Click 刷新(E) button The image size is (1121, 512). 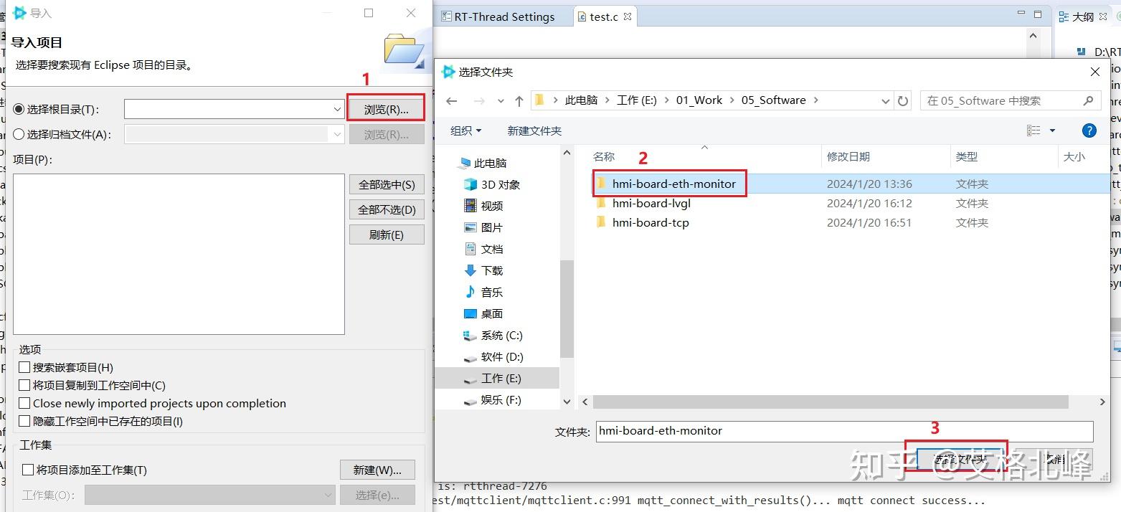coord(387,234)
